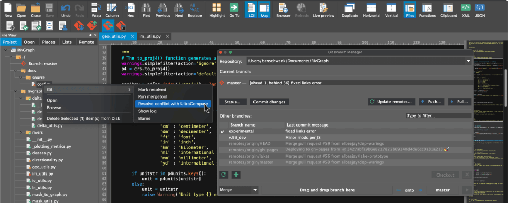Toggle Column editing mode
The height and width of the screenshot is (203, 508).
[112, 10]
